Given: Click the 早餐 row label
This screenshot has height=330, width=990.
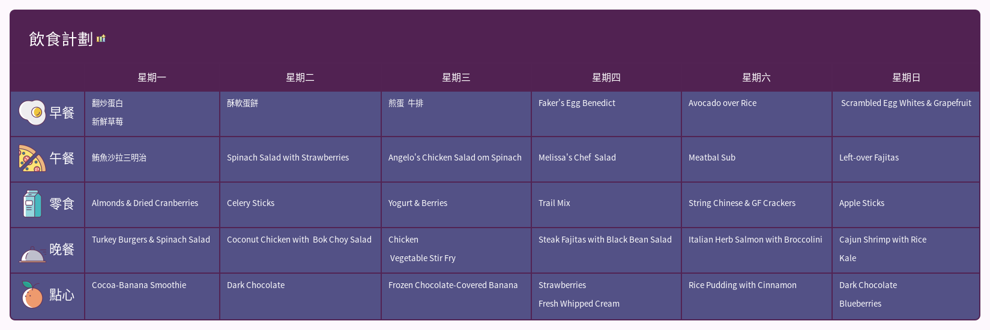Looking at the screenshot, I should click(x=62, y=113).
